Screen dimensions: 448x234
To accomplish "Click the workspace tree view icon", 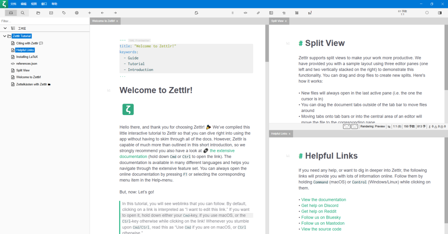I will click(13, 28).
